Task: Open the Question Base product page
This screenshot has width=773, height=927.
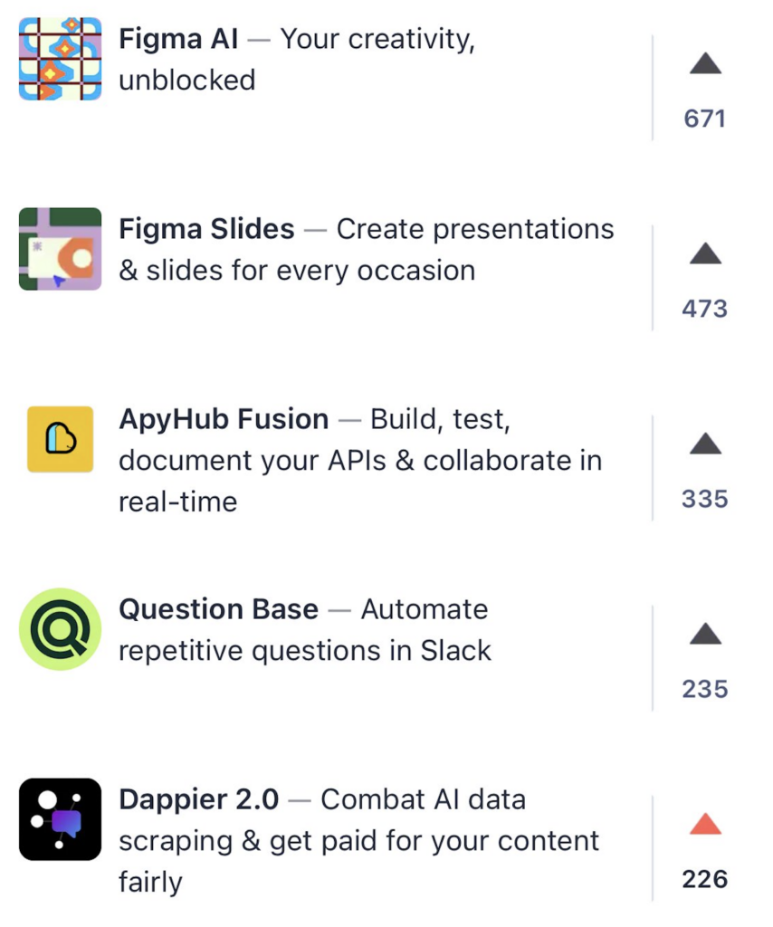Action: click(x=217, y=609)
